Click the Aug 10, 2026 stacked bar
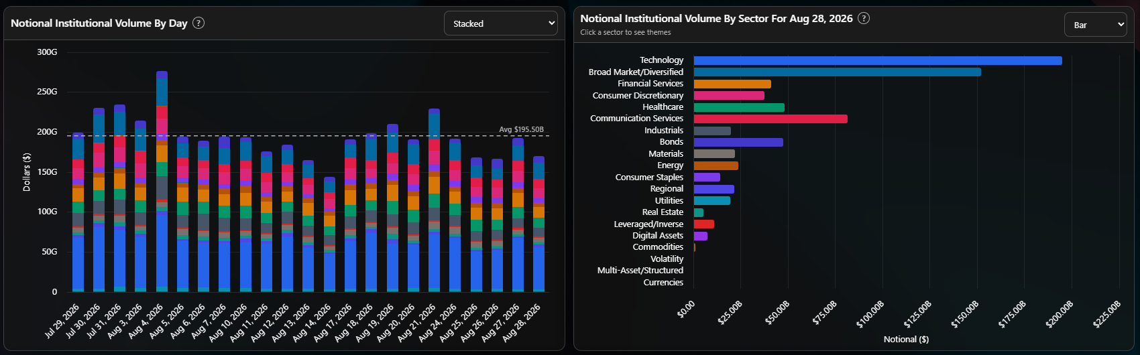The height and width of the screenshot is (355, 1140). (x=245, y=214)
